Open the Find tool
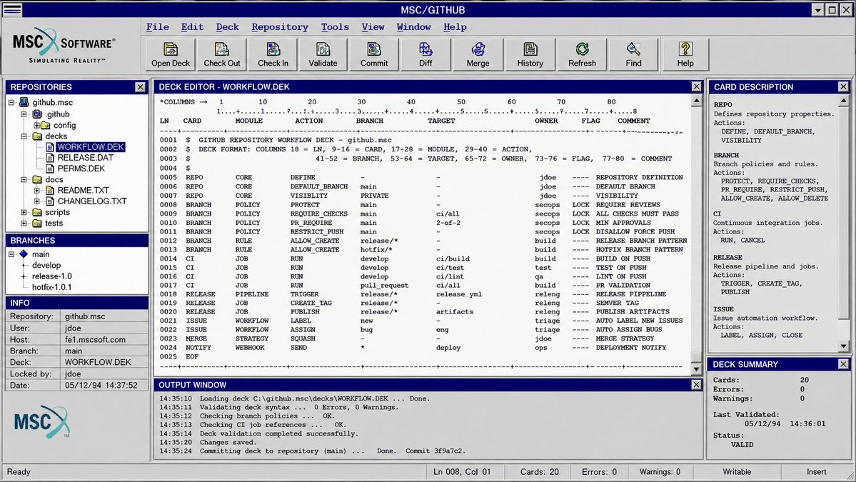The image size is (856, 482). point(633,54)
